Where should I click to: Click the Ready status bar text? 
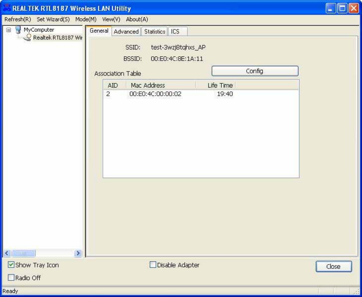[x=10, y=291]
